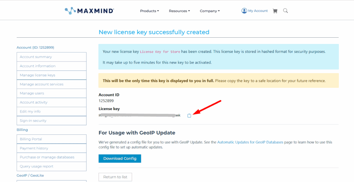This screenshot has width=354, height=182.
Task: Click the My Account user icon
Action: [244, 11]
